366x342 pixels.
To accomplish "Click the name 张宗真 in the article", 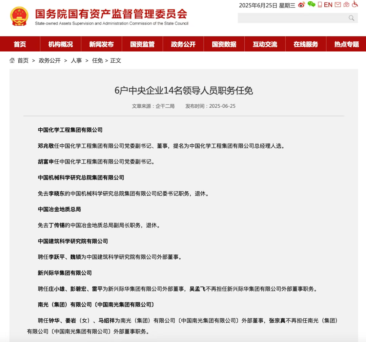I will click(x=277, y=321).
